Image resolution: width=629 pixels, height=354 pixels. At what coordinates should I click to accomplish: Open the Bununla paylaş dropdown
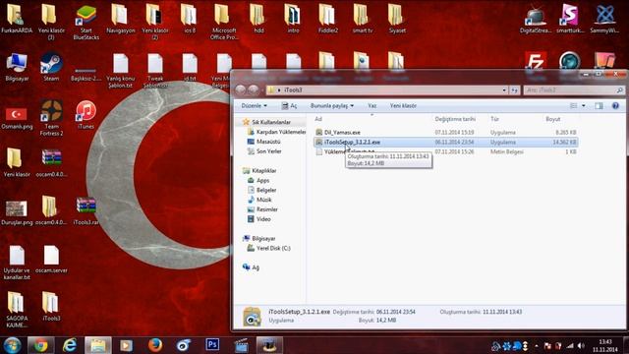pyautogui.click(x=332, y=105)
